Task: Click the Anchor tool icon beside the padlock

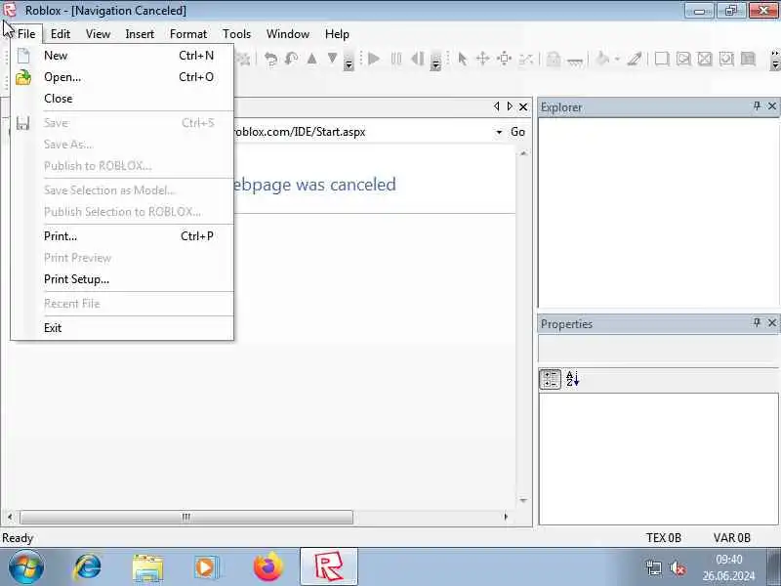Action: 575,61
